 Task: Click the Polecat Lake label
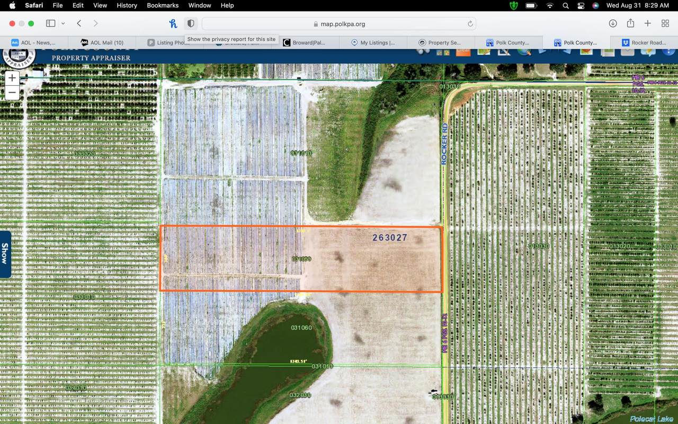coord(652,419)
